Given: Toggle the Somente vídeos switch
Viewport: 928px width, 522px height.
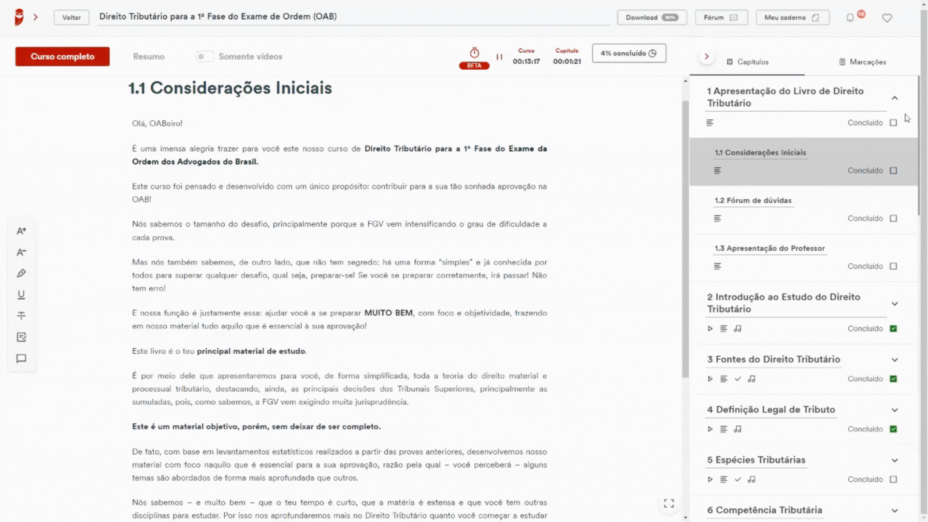Looking at the screenshot, I should tap(204, 57).
